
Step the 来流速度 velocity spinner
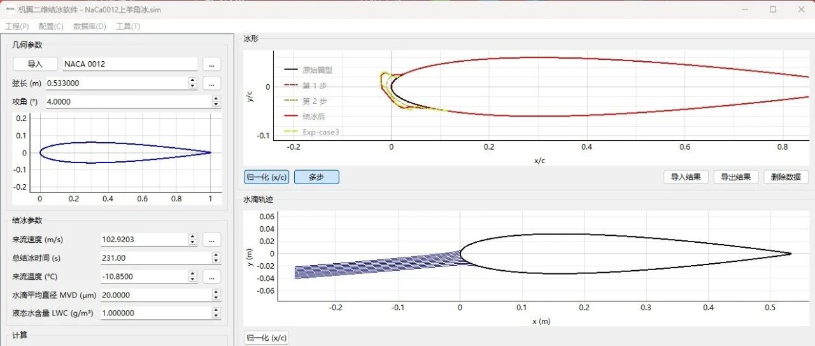point(193,240)
